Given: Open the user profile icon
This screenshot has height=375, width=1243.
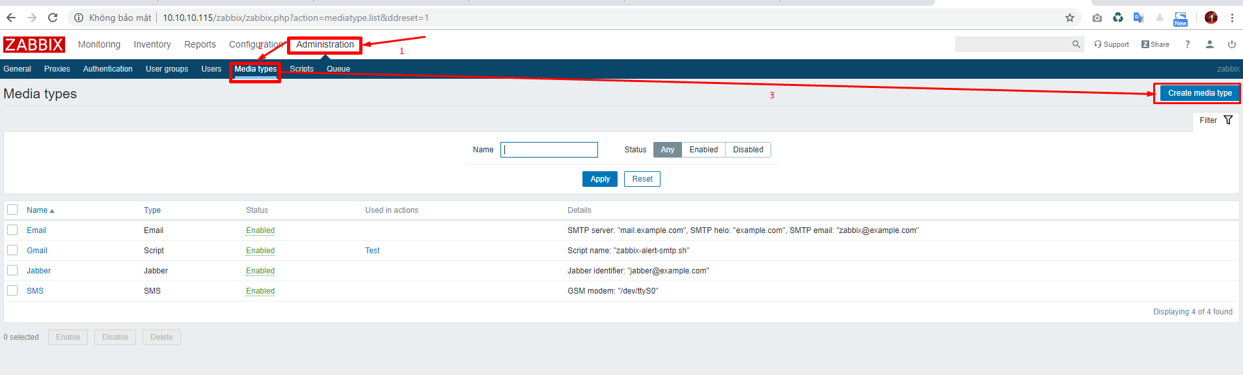Looking at the screenshot, I should pyautogui.click(x=1209, y=44).
